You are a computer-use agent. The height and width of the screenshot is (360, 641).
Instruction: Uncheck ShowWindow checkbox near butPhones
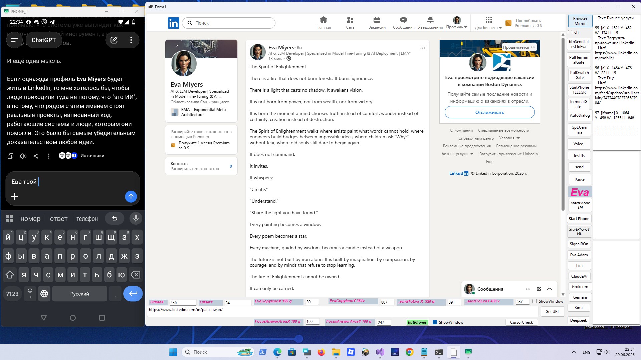pos(435,322)
